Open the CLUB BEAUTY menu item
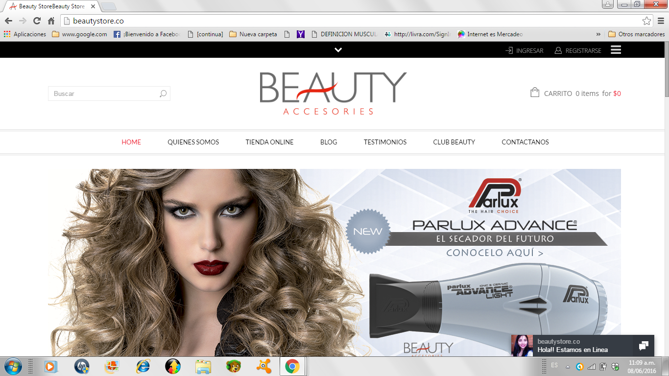Viewport: 669px width, 376px height. pyautogui.click(x=454, y=142)
